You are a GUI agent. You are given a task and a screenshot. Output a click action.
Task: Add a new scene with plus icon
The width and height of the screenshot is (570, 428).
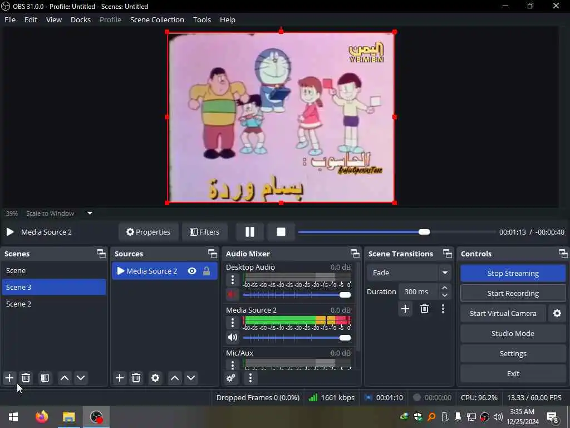[x=9, y=378]
